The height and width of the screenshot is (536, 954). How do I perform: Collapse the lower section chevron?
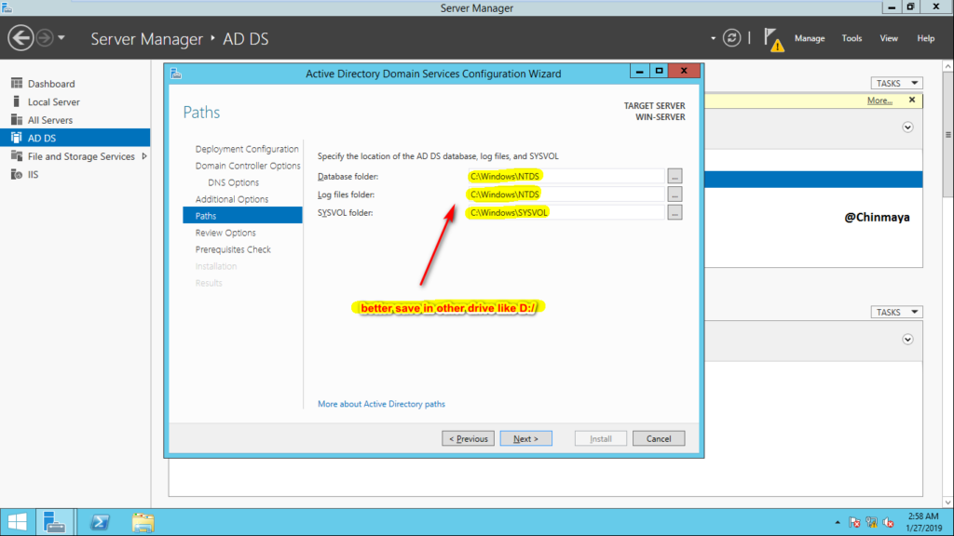(907, 339)
